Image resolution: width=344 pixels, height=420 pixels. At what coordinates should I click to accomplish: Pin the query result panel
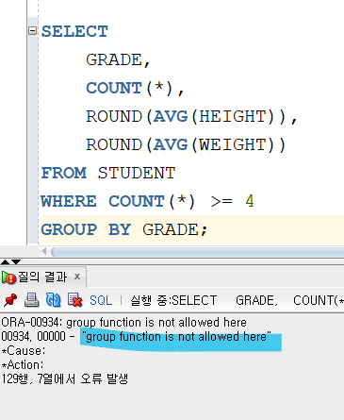click(10, 300)
